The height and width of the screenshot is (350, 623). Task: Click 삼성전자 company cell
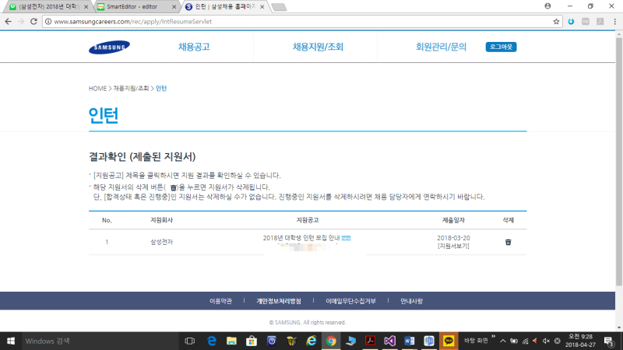pos(161,242)
